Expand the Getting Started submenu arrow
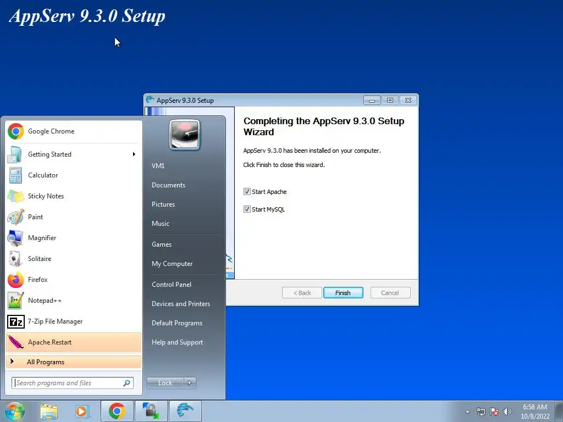Screen dimensions: 563x422 (x=134, y=154)
